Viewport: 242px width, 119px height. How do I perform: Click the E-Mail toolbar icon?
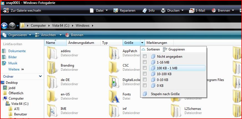tap(191, 11)
